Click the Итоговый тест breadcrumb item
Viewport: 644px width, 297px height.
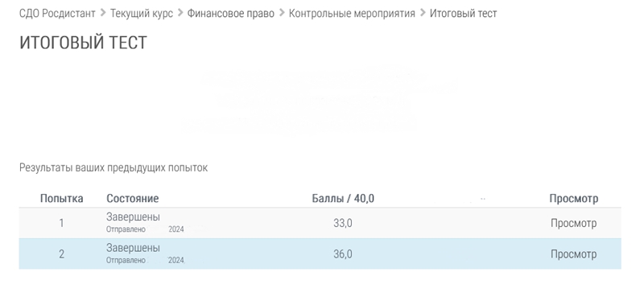pyautogui.click(x=463, y=13)
